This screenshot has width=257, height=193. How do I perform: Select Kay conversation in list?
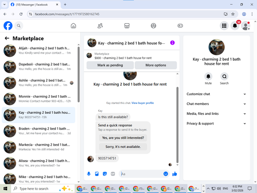(x=39, y=115)
